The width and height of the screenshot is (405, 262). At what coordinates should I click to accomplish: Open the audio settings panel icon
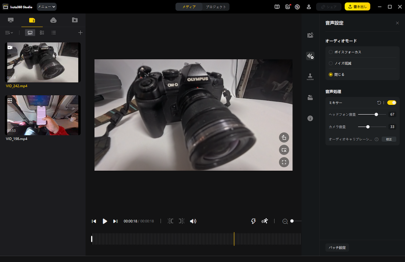point(310,56)
